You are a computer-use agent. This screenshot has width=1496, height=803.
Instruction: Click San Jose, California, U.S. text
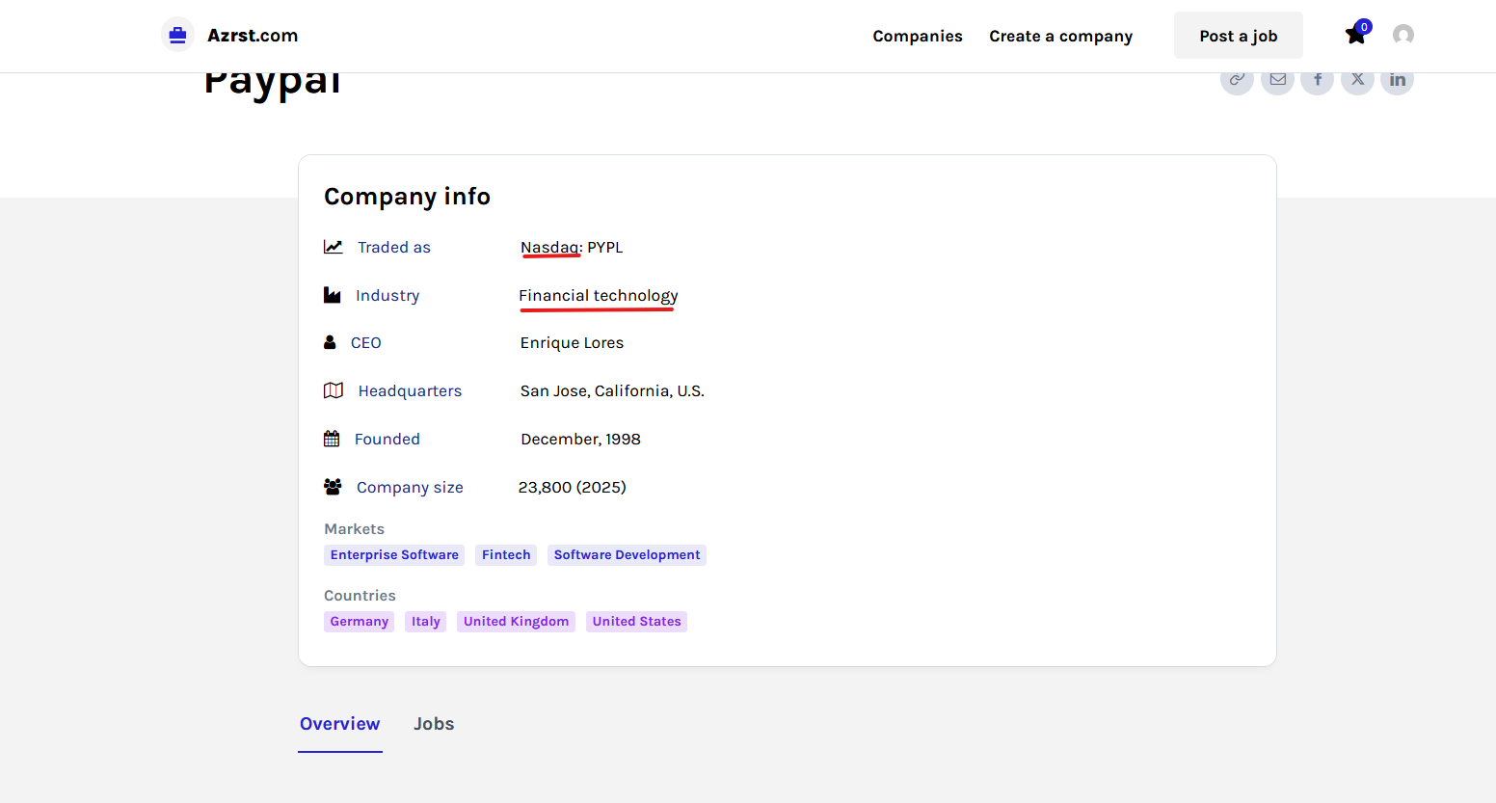[x=612, y=391]
